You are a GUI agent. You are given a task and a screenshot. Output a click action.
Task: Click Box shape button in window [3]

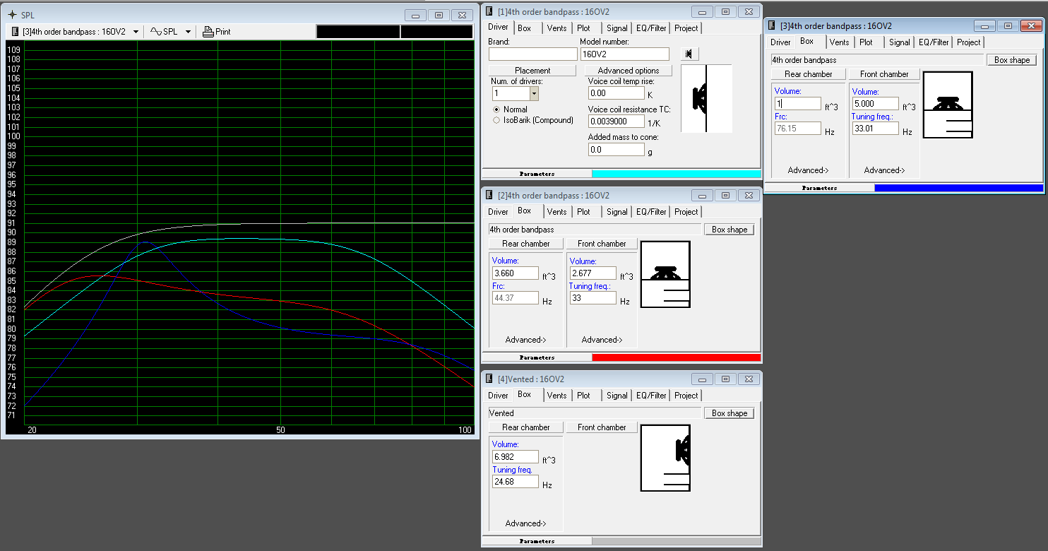(x=1012, y=60)
